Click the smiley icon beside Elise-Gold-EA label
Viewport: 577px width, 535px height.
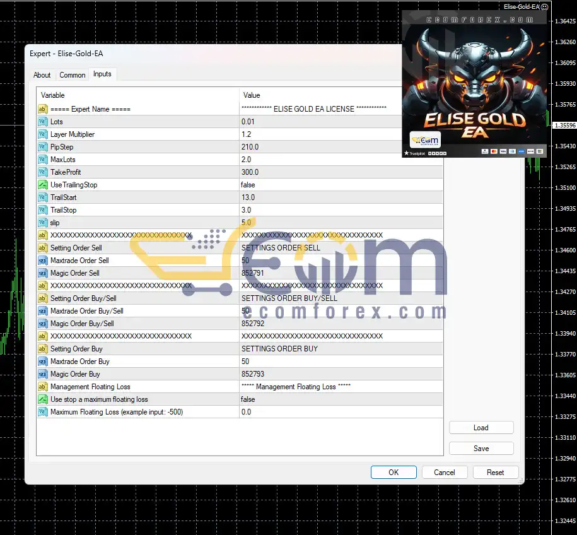(x=545, y=7)
